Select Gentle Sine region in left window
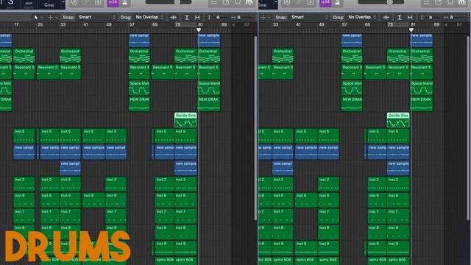Viewport: 471px width, 265px height. tap(185, 120)
